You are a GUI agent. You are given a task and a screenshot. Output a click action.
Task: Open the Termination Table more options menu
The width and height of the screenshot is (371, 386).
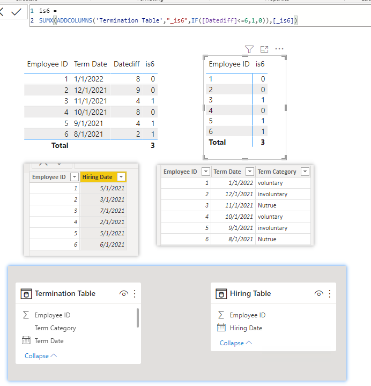pos(135,294)
